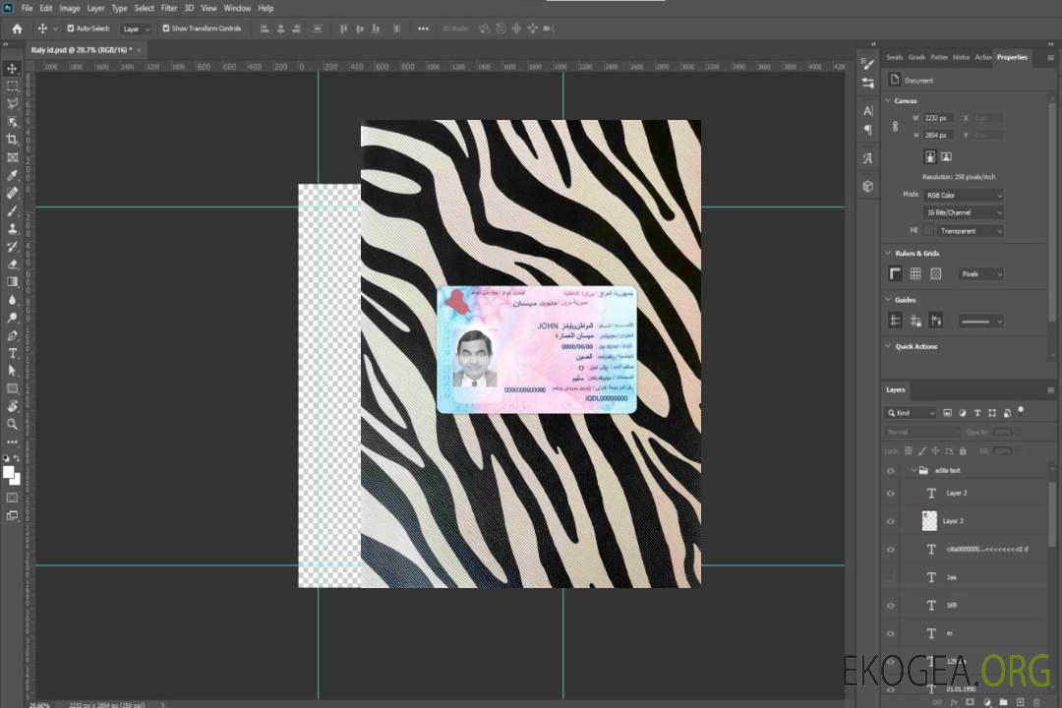Activate the Zoom tool
This screenshot has height=708, width=1062.
[x=13, y=424]
